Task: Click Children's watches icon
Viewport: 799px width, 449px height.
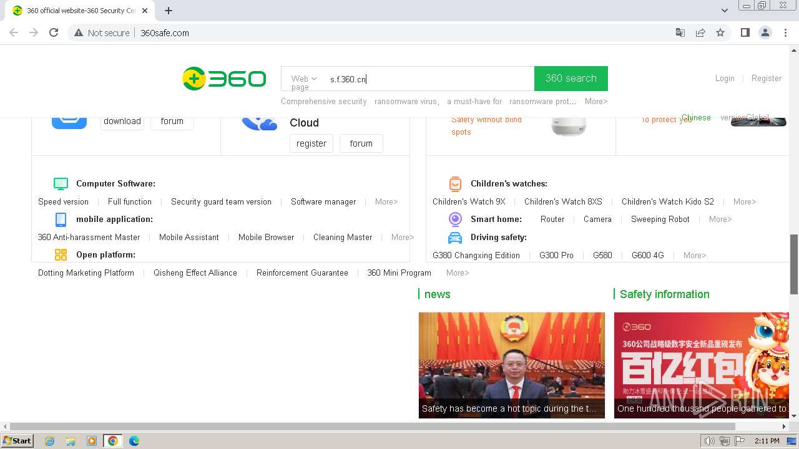Action: 455,183
